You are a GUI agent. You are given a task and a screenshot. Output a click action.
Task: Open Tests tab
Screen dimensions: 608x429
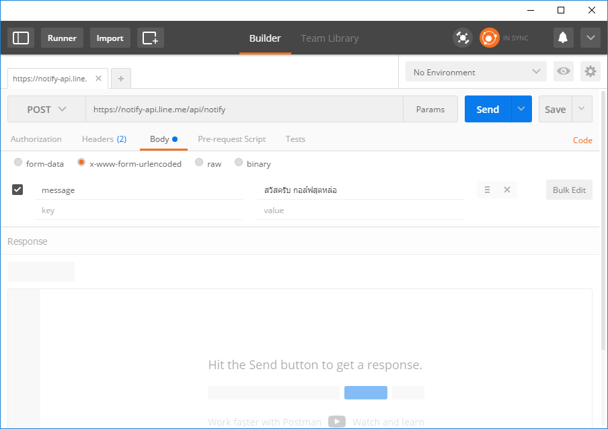(x=295, y=139)
